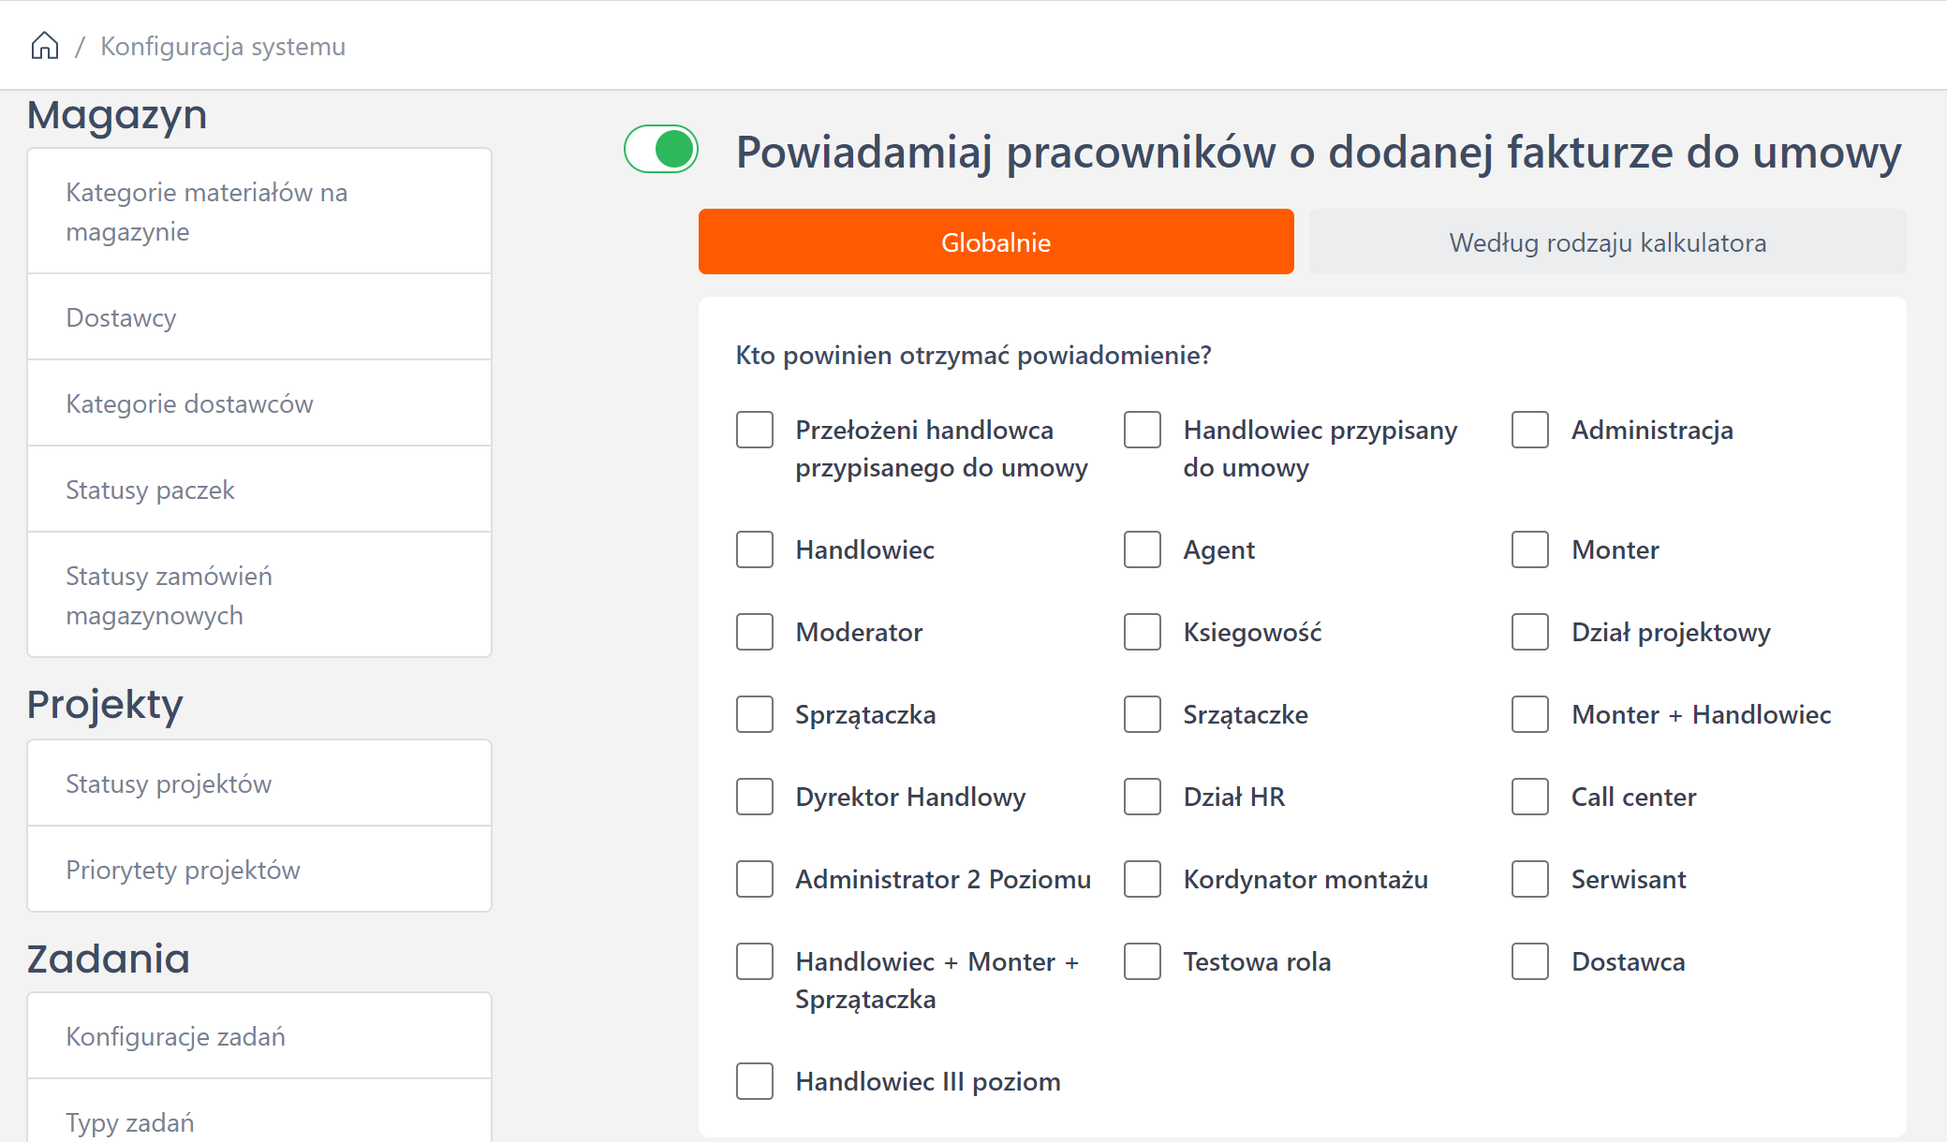This screenshot has height=1142, width=1947.
Task: Check the Monter role checkbox
Action: click(1530, 550)
